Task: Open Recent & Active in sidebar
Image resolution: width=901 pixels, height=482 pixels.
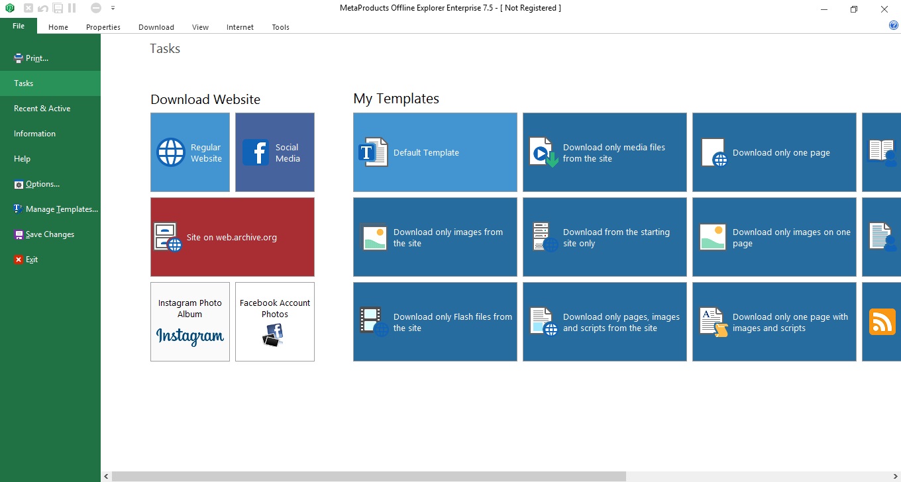Action: click(x=50, y=109)
